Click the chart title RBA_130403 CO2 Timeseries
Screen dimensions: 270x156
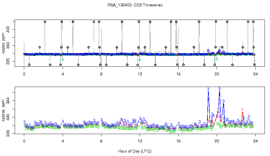coord(135,5)
